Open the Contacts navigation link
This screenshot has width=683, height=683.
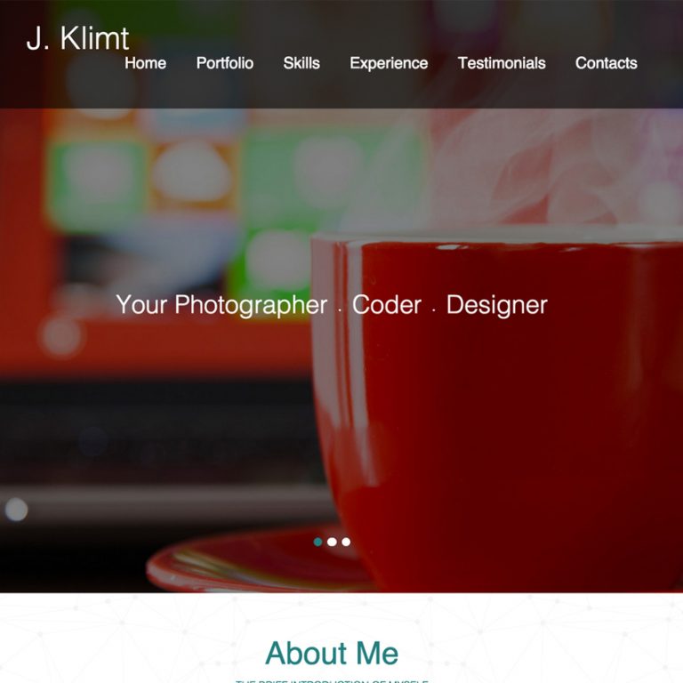606,63
